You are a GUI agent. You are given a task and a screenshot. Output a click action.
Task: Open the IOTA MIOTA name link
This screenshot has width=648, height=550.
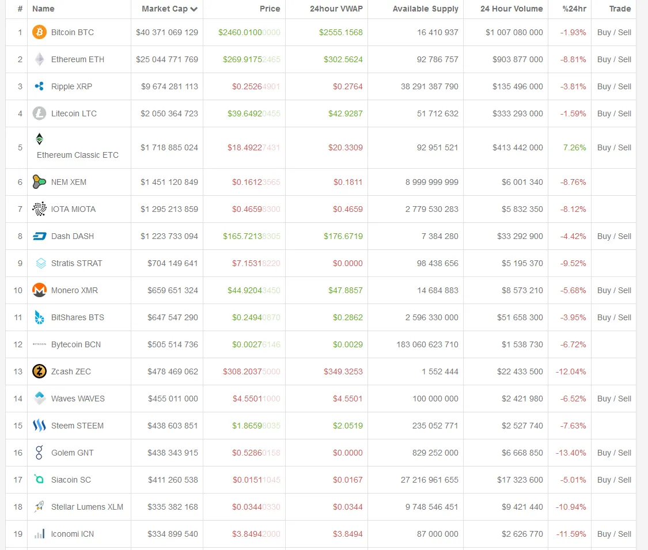(73, 209)
